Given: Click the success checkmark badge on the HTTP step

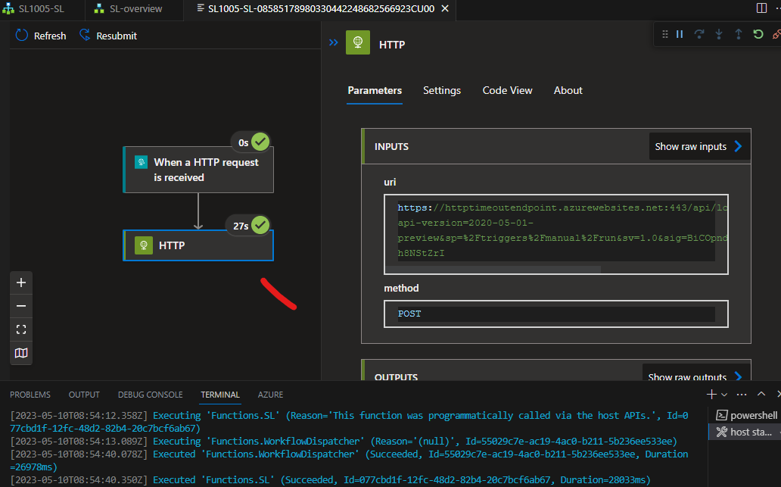Looking at the screenshot, I should point(259,225).
